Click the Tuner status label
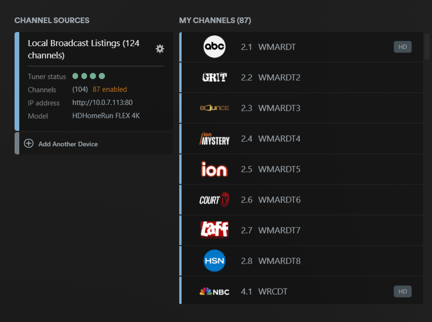Image resolution: width=432 pixels, height=322 pixels. coord(47,76)
